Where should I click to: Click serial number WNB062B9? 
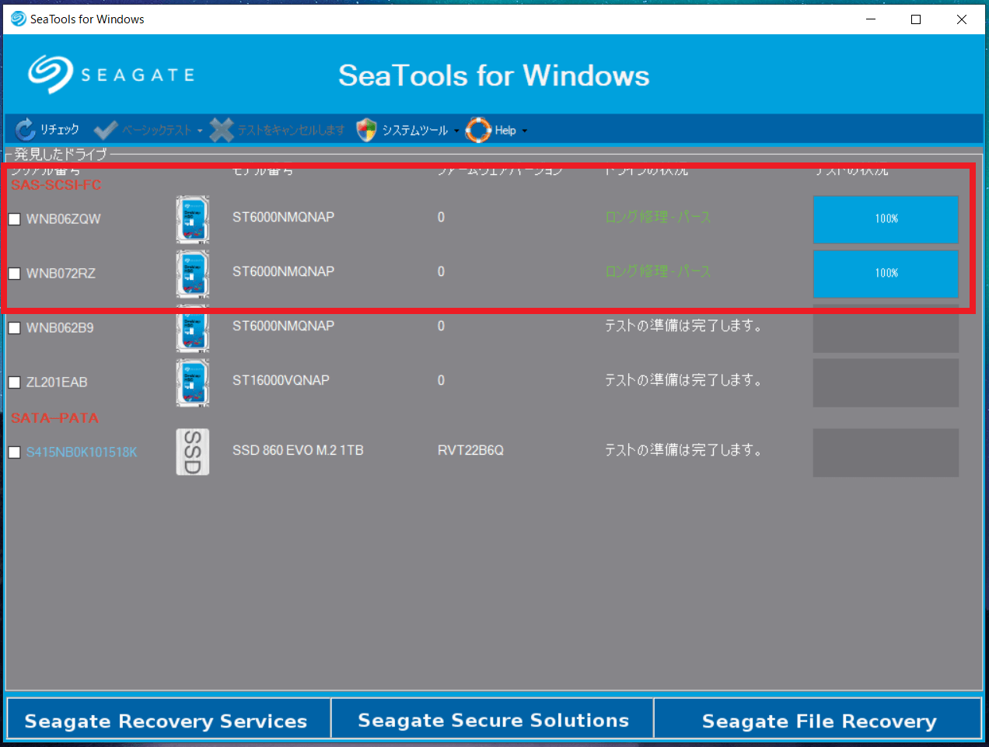tap(60, 328)
